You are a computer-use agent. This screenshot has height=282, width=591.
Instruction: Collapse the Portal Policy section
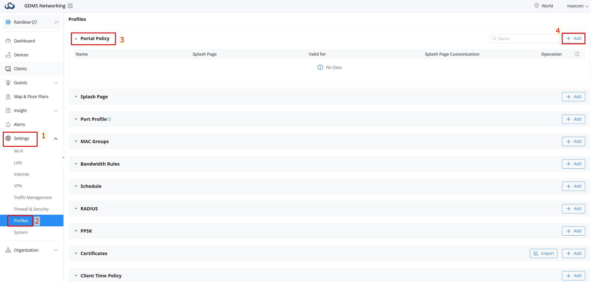click(x=76, y=39)
